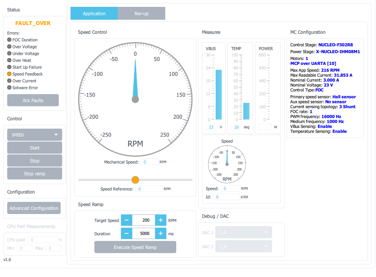Open the SPEED control mode dropdown
The image size is (376, 277).
pos(34,135)
